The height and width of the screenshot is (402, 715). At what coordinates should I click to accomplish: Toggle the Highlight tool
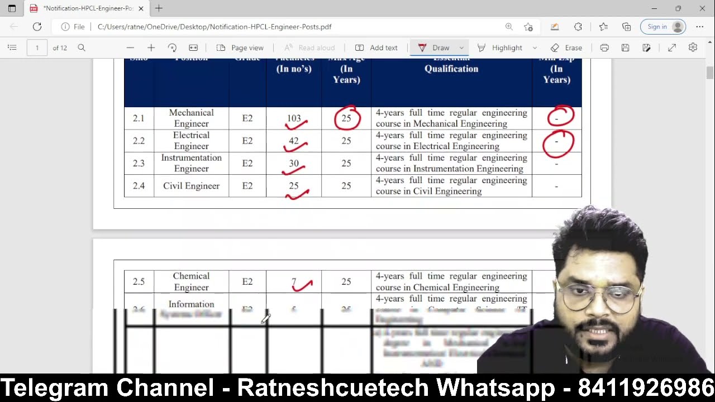[x=499, y=48]
